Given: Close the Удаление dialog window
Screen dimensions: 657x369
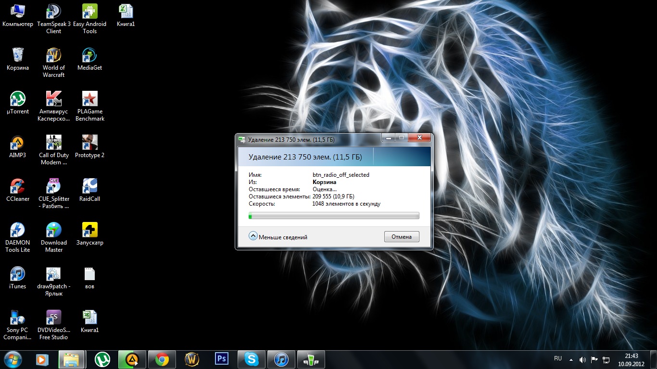Looking at the screenshot, I should tap(419, 138).
